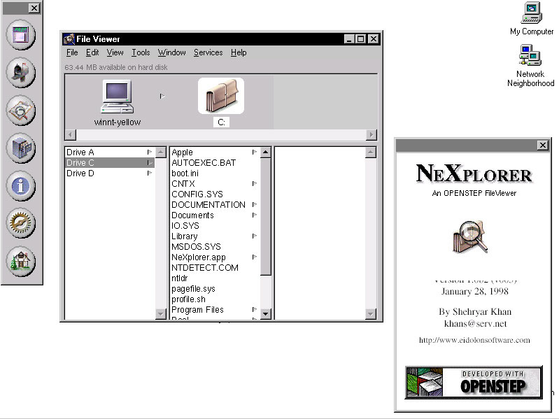This screenshot has height=419, width=559.
Task: Close the dock panel
Action: (34, 8)
